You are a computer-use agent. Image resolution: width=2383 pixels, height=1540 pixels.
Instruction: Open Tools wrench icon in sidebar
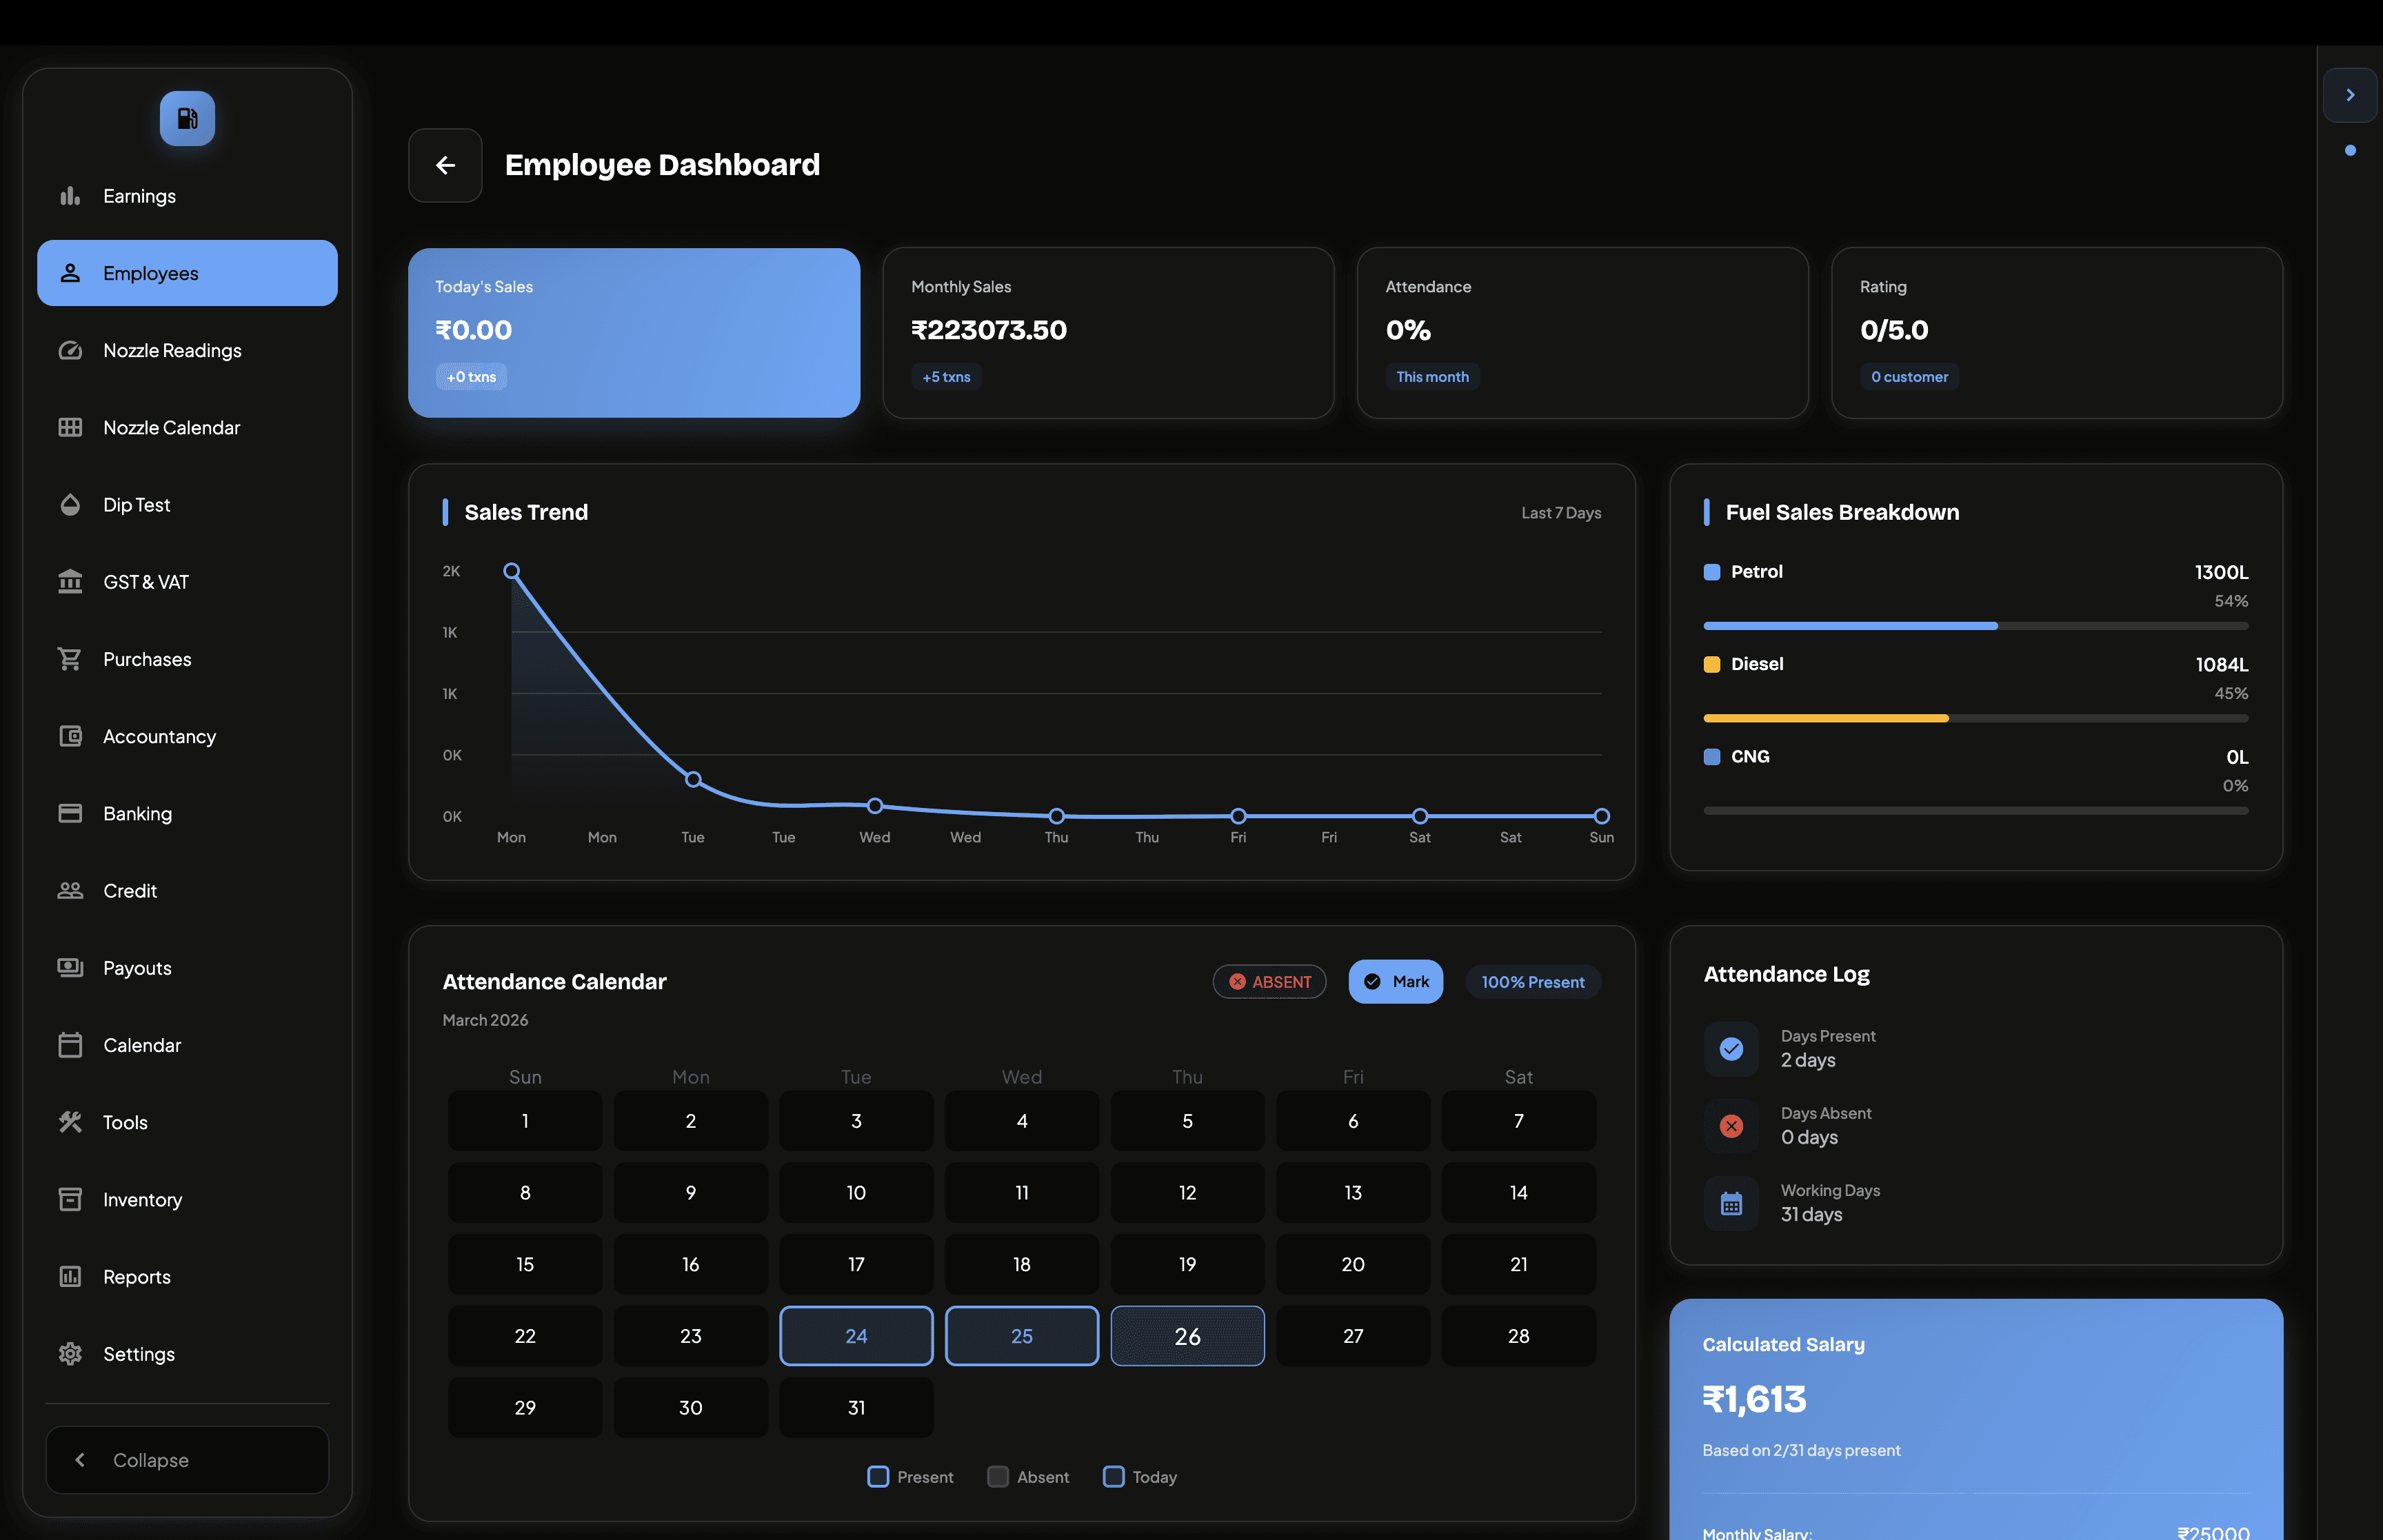point(70,1122)
